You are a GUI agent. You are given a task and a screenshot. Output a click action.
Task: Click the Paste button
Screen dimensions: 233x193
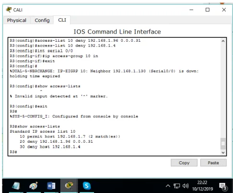coord(213,163)
